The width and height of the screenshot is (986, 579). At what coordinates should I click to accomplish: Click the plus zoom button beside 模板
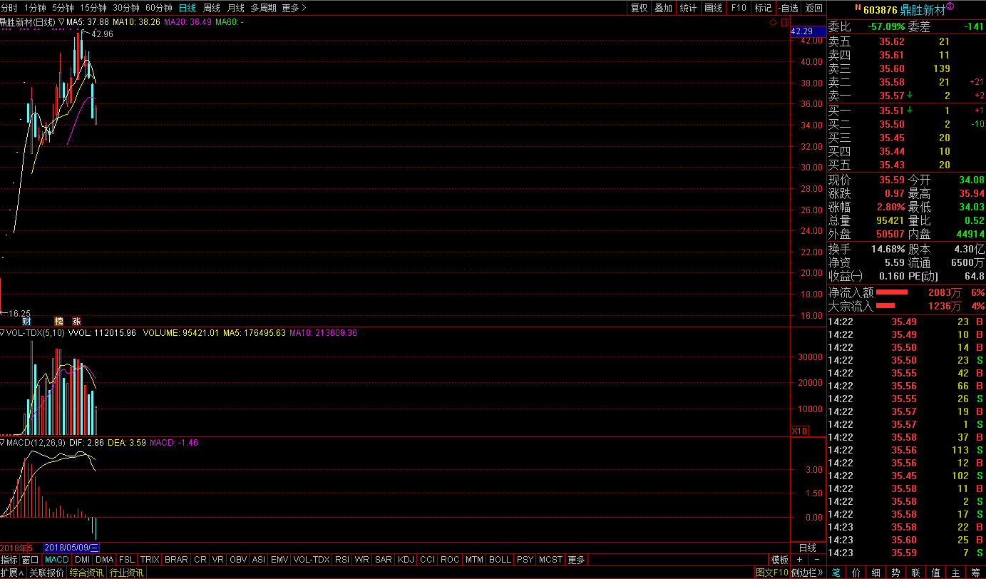(800, 560)
